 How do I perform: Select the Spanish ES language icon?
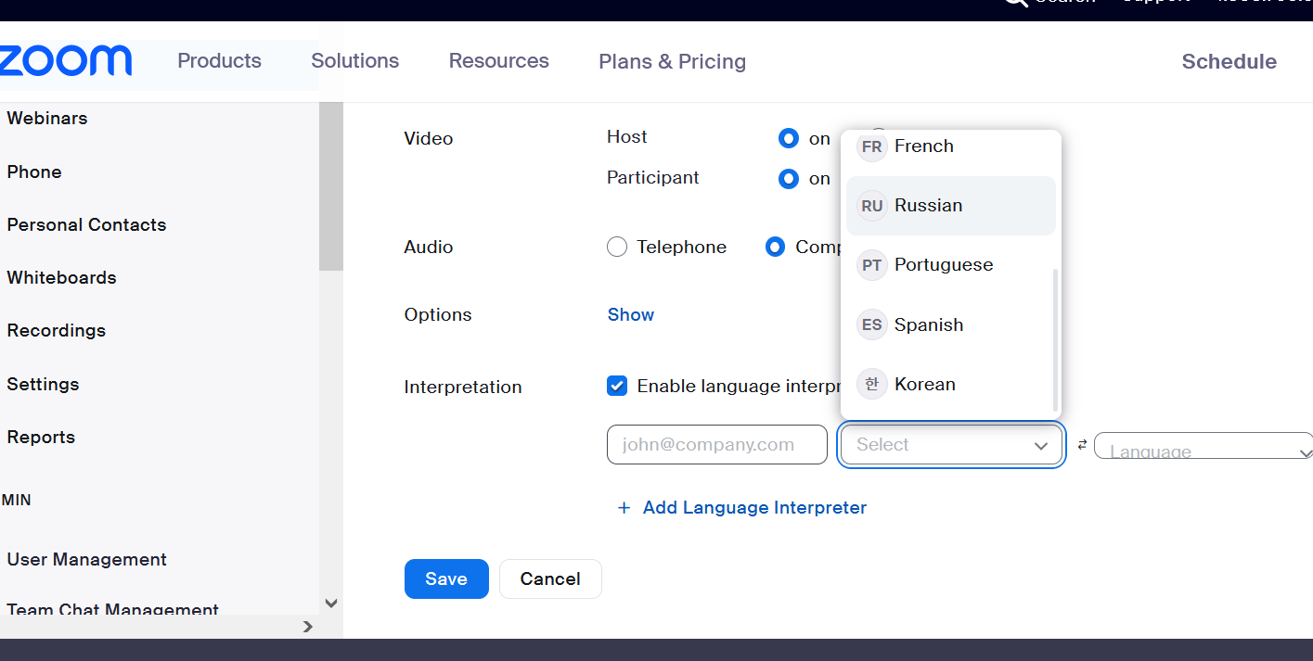point(871,324)
